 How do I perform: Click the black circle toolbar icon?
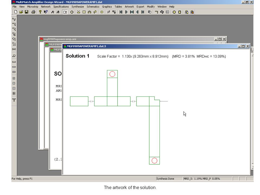[x=72, y=12]
